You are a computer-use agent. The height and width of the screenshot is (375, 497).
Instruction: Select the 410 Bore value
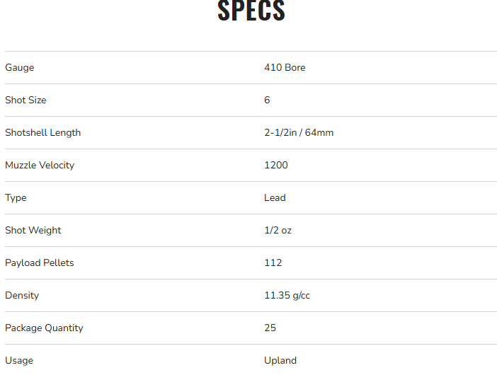click(285, 68)
